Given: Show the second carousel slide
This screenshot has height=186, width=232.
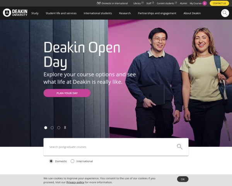Looking at the screenshot, I should (52, 127).
